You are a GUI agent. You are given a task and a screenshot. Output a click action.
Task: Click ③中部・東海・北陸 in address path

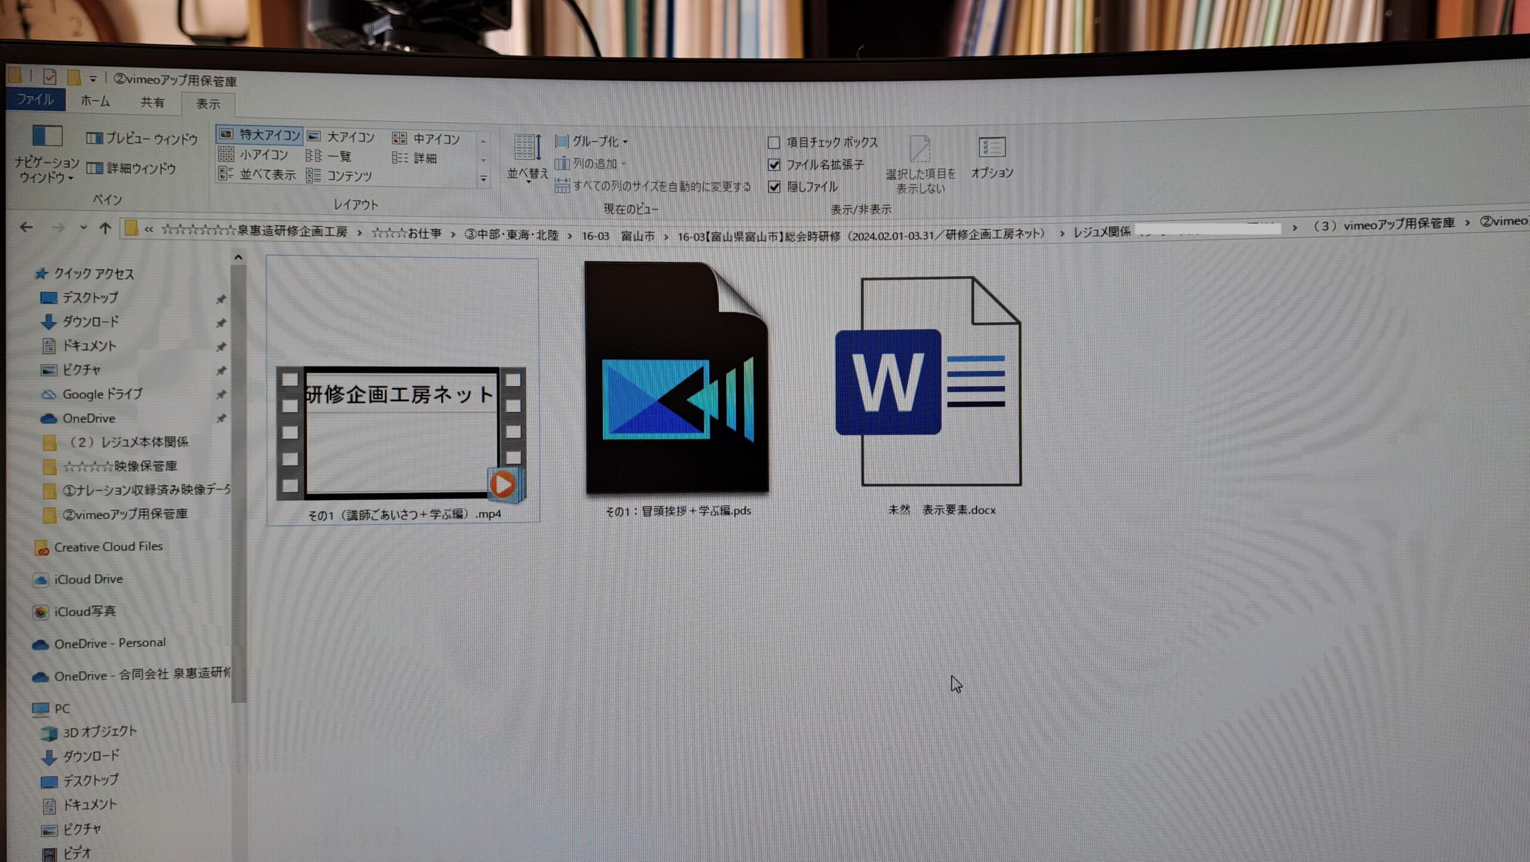(512, 235)
